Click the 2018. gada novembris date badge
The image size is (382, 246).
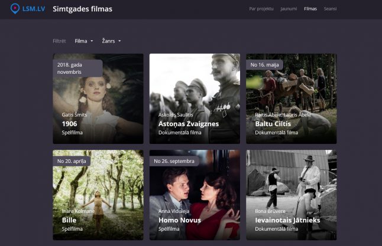pos(77,68)
